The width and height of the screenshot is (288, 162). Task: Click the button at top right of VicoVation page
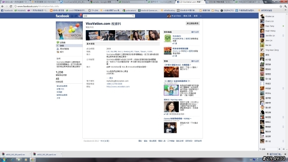coord(193,23)
